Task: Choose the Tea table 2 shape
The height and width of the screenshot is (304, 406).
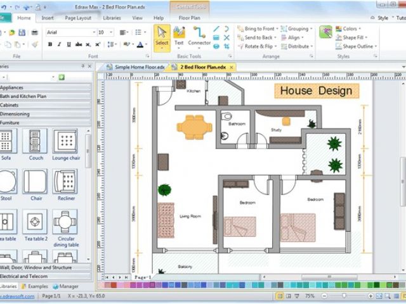Action: 36,222
